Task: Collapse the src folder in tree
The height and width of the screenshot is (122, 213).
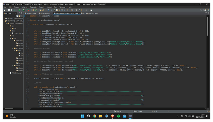Action: click(8, 36)
